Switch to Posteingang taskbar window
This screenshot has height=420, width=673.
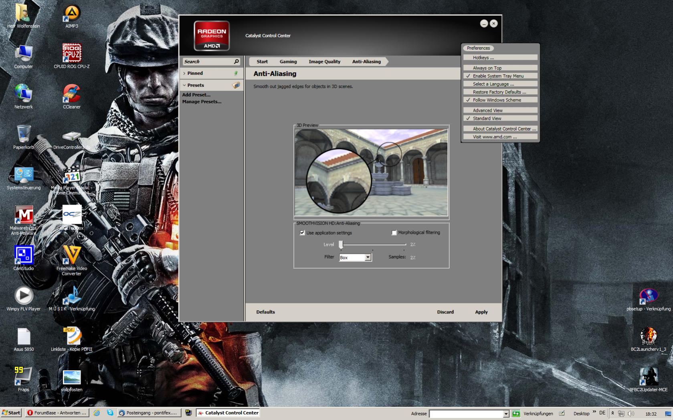pyautogui.click(x=149, y=413)
